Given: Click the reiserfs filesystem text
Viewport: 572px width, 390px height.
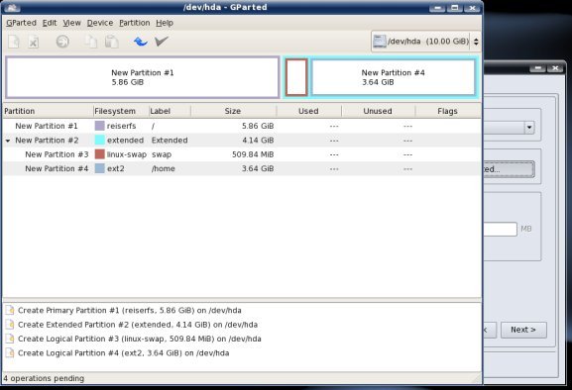Looking at the screenshot, I should pos(121,126).
